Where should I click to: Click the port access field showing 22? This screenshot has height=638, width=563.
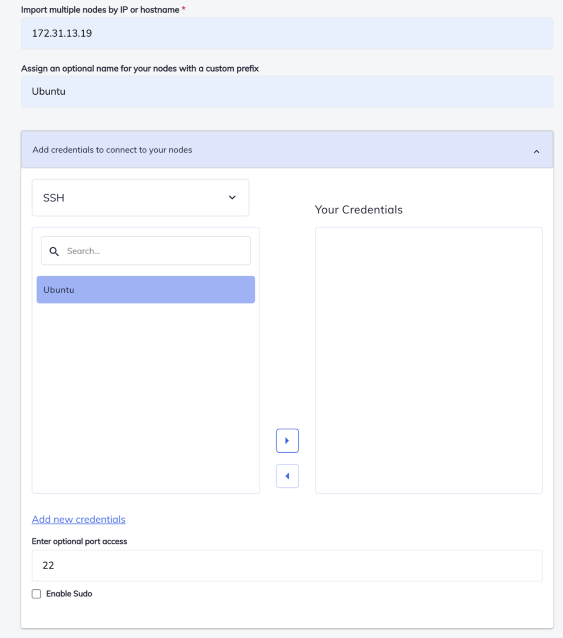[287, 565]
